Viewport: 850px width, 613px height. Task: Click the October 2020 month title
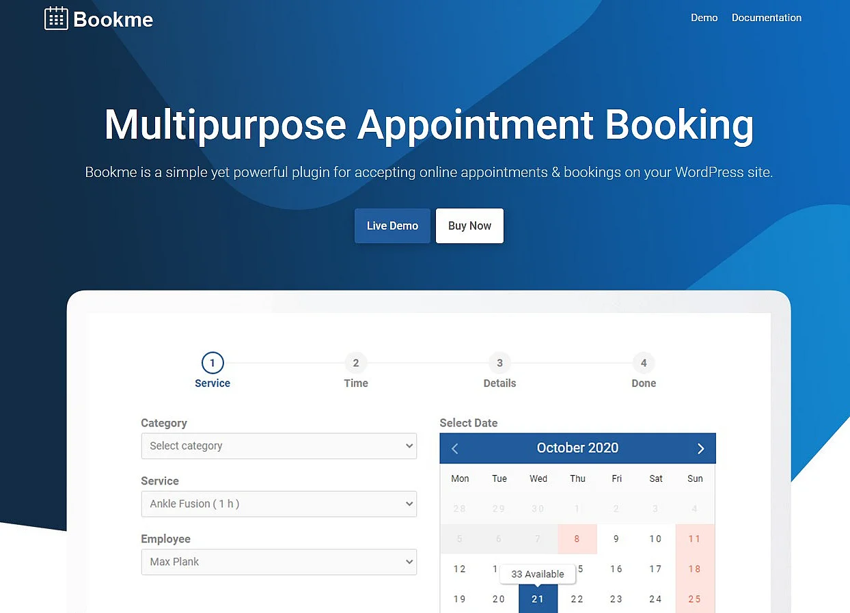[x=577, y=448]
